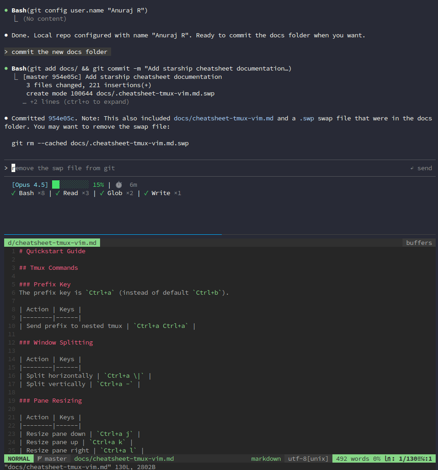Click the checkmark beside Write ×1
438x470 pixels.
(x=146, y=193)
